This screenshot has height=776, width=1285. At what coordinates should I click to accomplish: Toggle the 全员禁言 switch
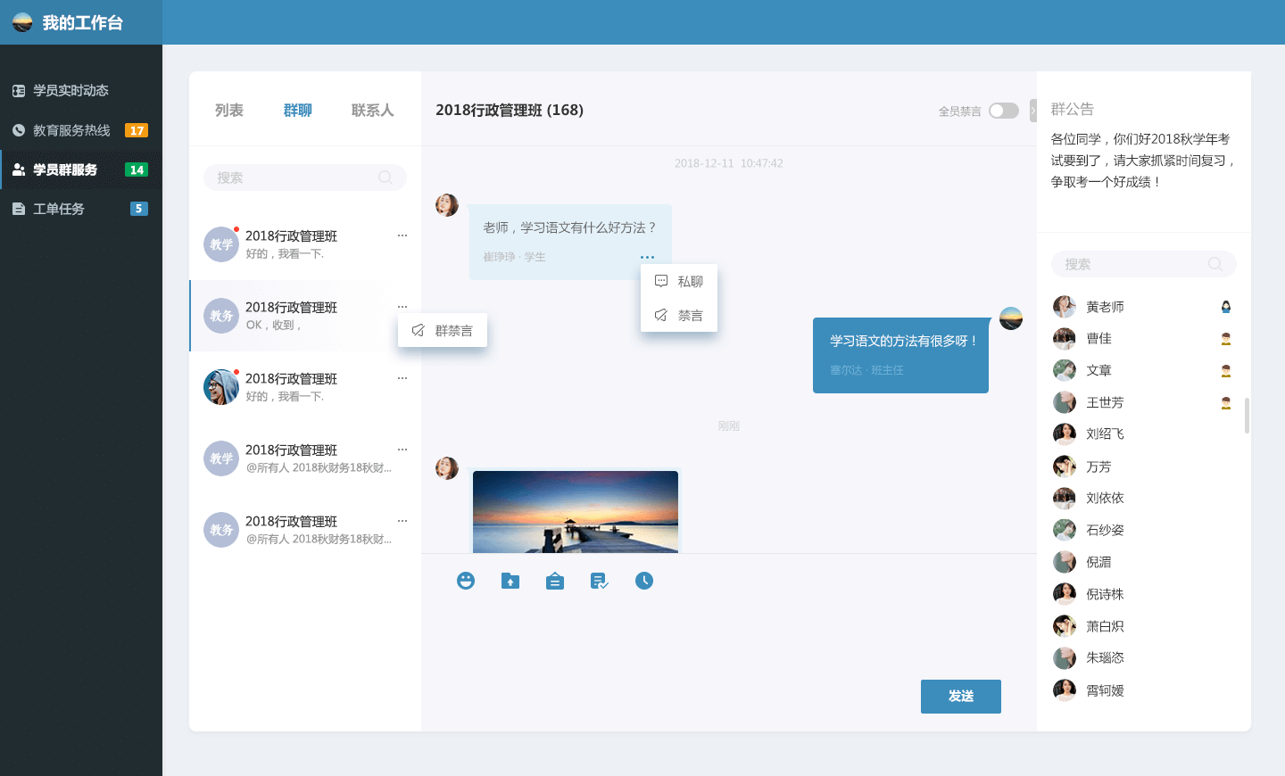pyautogui.click(x=1003, y=111)
